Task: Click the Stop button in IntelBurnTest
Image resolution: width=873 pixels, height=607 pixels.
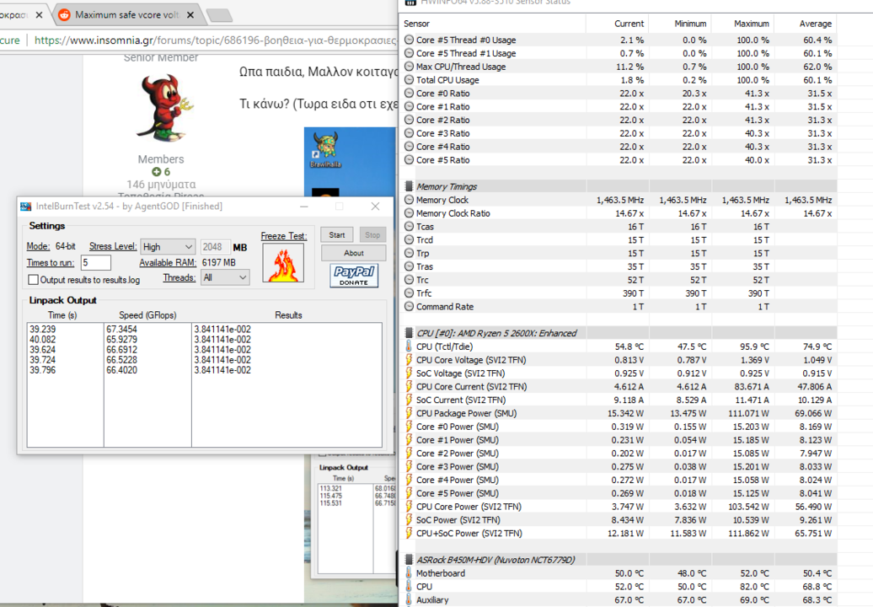Action: coord(372,235)
